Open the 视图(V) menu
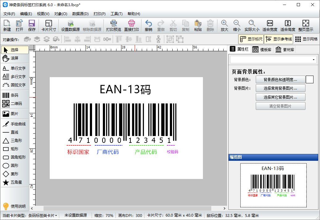Image resolution: width=320 pixels, height=220 pixels. pyautogui.click(x=43, y=14)
